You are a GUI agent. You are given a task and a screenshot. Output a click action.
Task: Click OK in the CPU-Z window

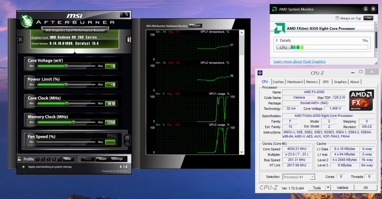[x=366, y=188]
